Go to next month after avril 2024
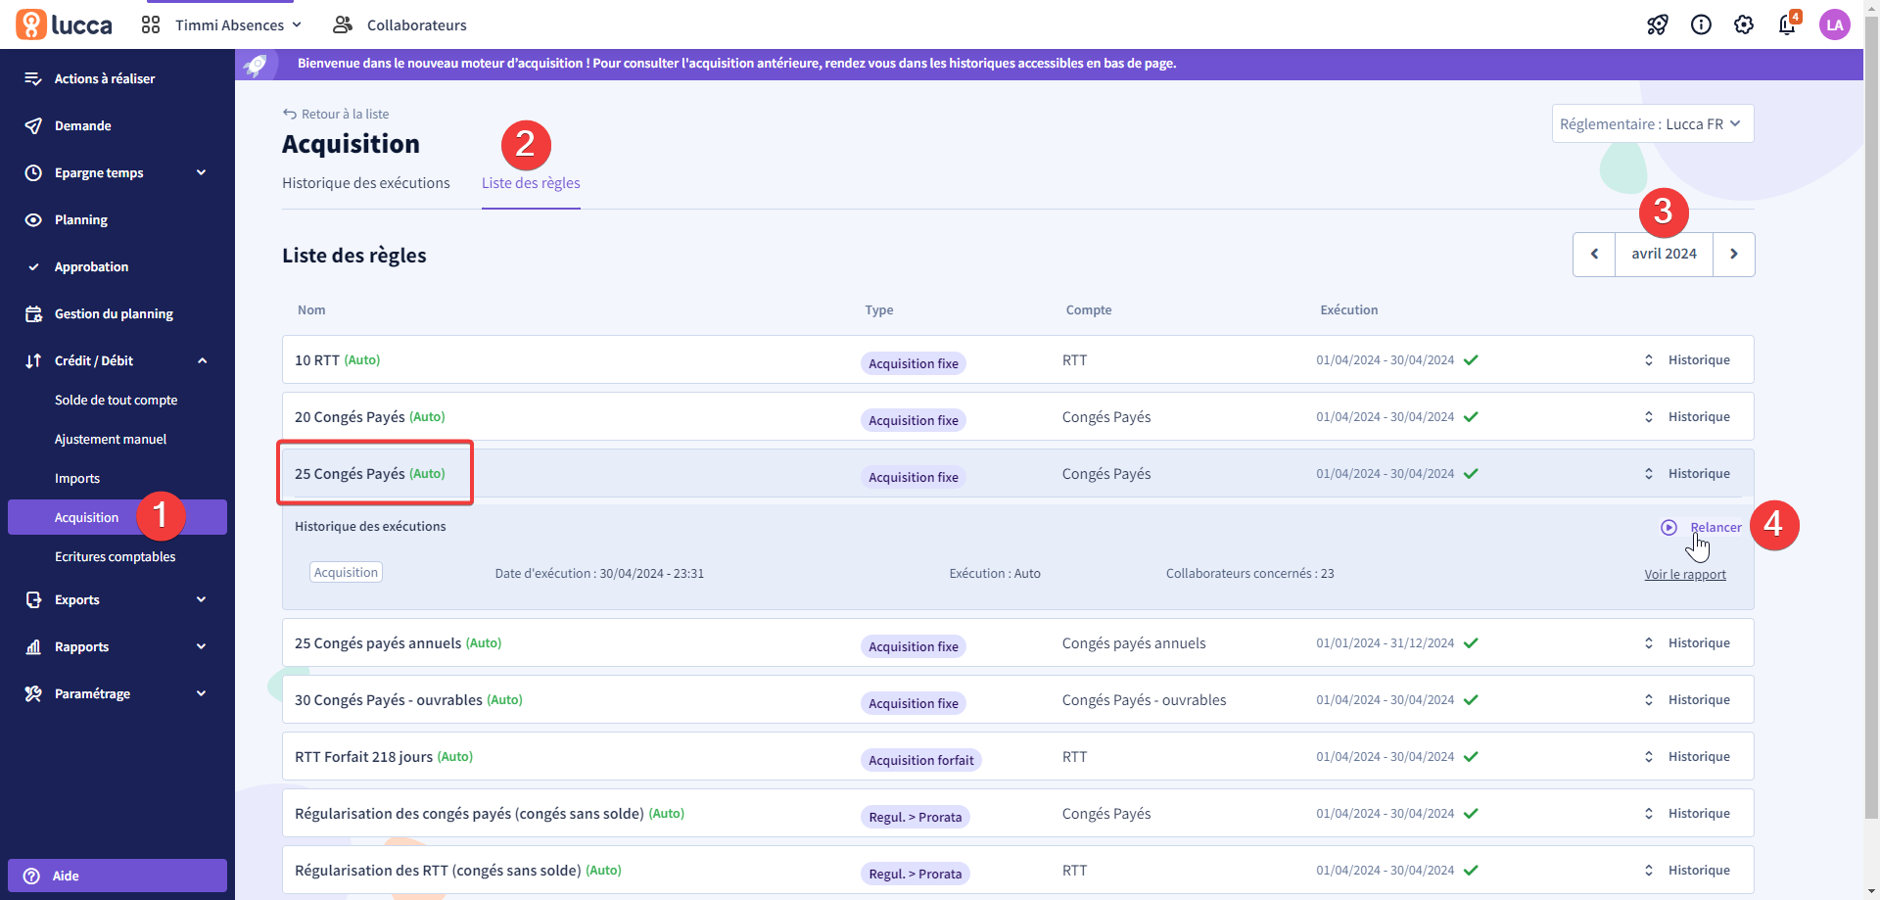1880x900 pixels. (x=1734, y=254)
